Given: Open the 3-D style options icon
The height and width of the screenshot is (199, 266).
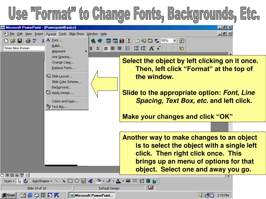Looking at the screenshot, I should click(x=155, y=181).
